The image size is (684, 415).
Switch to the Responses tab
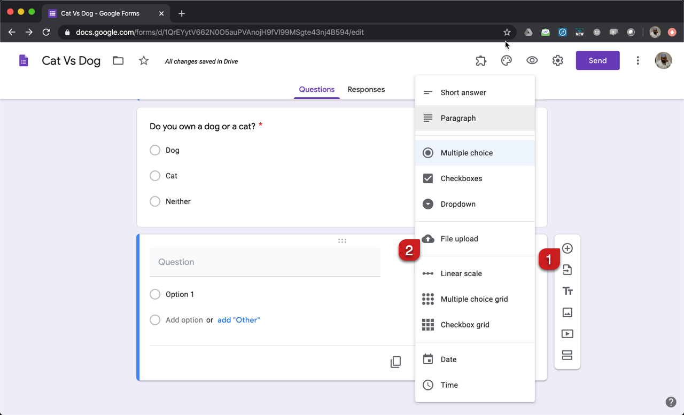(x=366, y=89)
